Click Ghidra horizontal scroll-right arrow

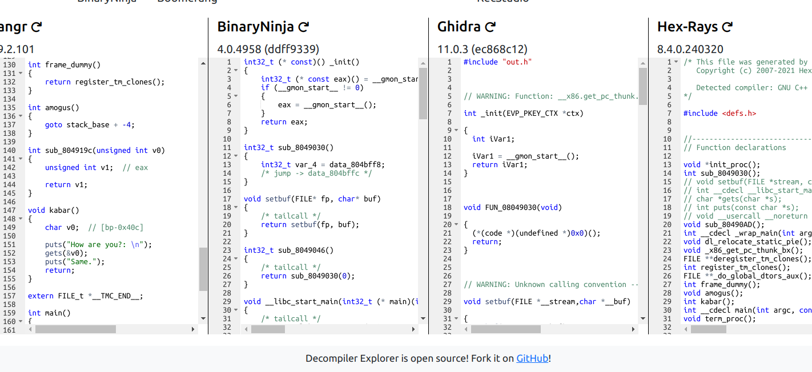[634, 329]
